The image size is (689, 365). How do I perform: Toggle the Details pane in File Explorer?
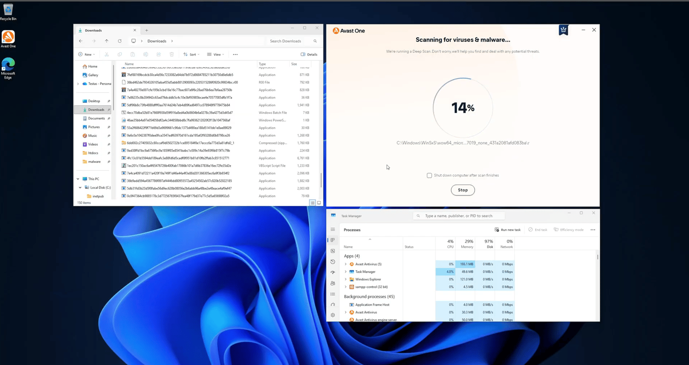(x=309, y=54)
